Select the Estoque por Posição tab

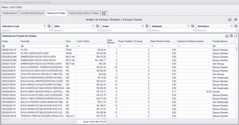coord(56,13)
